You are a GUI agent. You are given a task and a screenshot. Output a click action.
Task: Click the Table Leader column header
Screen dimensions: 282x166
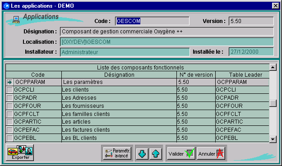coord(242,74)
